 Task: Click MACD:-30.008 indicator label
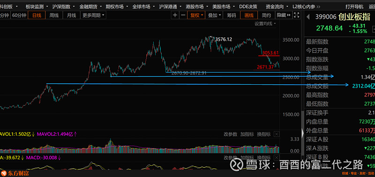tap(44, 158)
